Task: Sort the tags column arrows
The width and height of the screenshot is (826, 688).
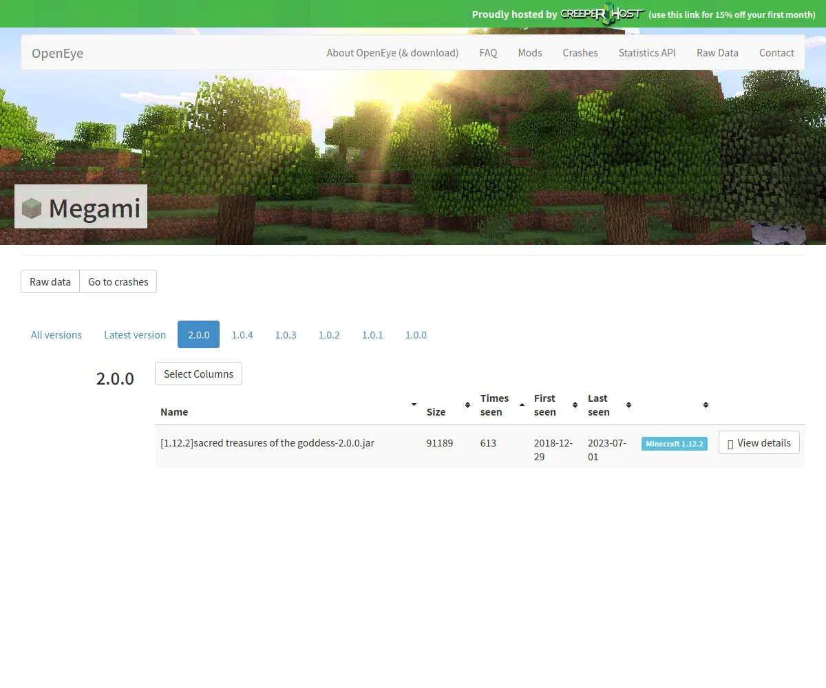Action: pyautogui.click(x=706, y=405)
